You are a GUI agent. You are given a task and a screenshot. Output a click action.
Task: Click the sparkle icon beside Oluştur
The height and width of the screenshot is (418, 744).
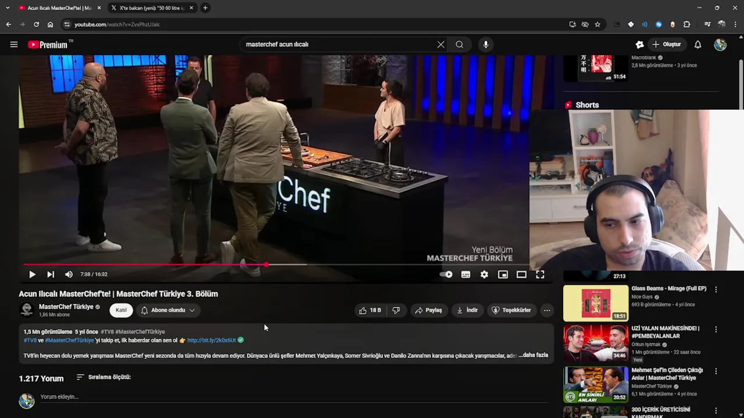(x=639, y=44)
